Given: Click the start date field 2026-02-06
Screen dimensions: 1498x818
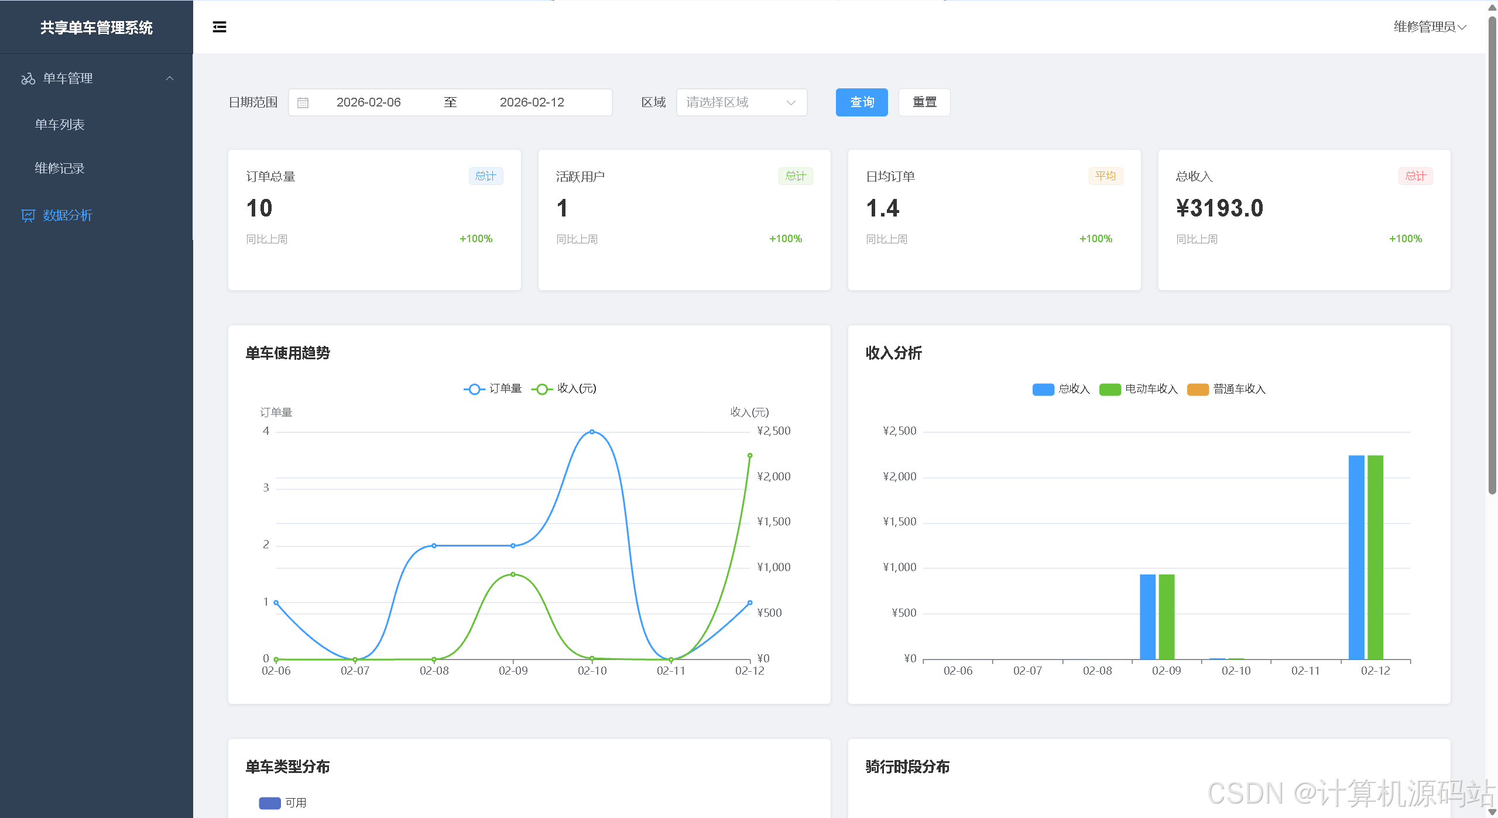Looking at the screenshot, I should point(368,102).
